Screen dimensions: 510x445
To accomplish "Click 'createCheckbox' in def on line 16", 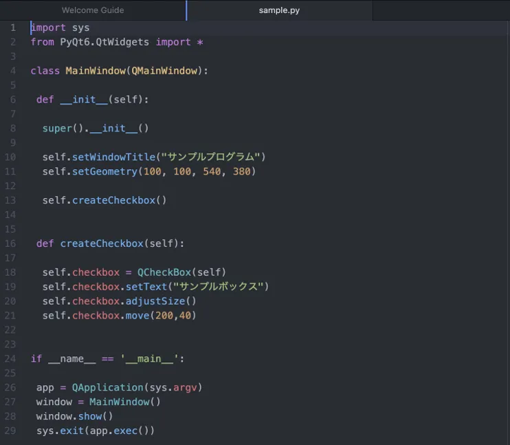I will pos(102,243).
